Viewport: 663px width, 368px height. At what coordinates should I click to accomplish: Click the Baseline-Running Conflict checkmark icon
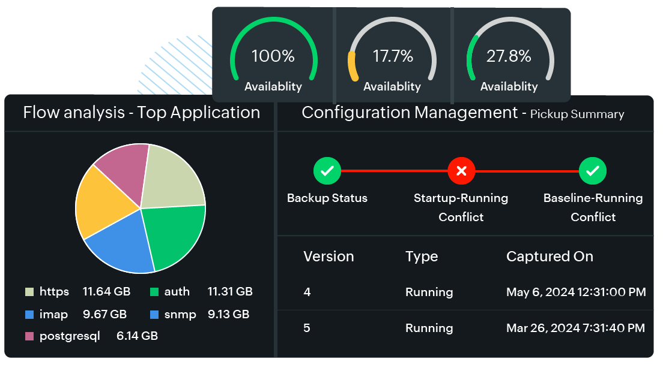point(593,171)
